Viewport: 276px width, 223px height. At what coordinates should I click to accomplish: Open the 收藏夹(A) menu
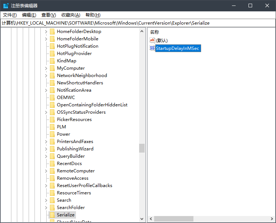coord(71,15)
